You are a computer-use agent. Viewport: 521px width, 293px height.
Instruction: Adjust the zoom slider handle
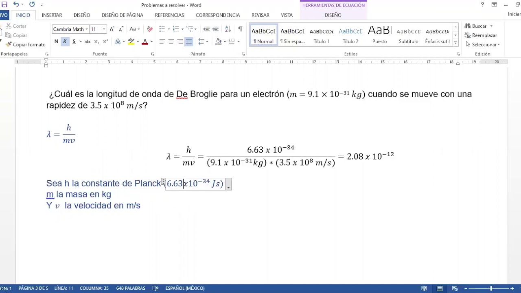(x=491, y=288)
